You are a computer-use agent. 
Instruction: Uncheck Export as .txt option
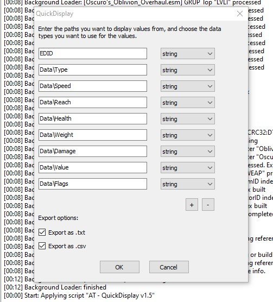[42, 232]
